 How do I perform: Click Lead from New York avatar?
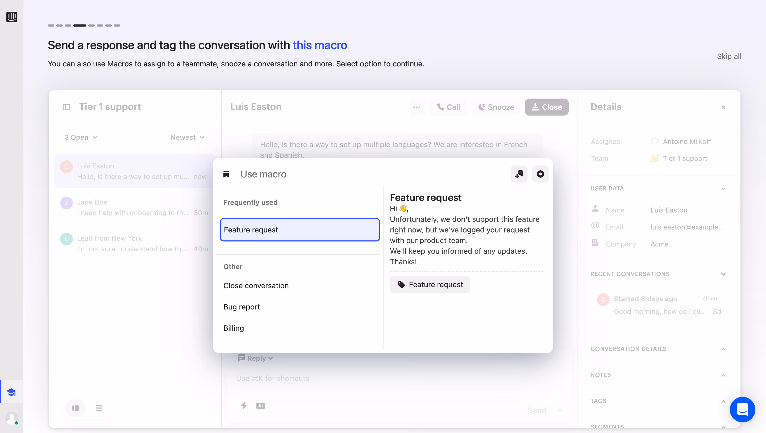[x=66, y=239]
